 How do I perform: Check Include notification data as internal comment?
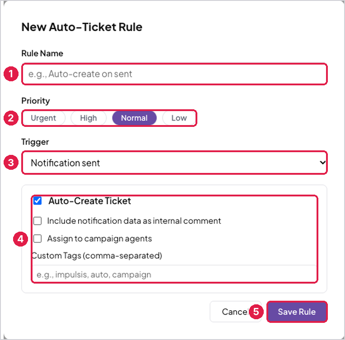tap(37, 221)
